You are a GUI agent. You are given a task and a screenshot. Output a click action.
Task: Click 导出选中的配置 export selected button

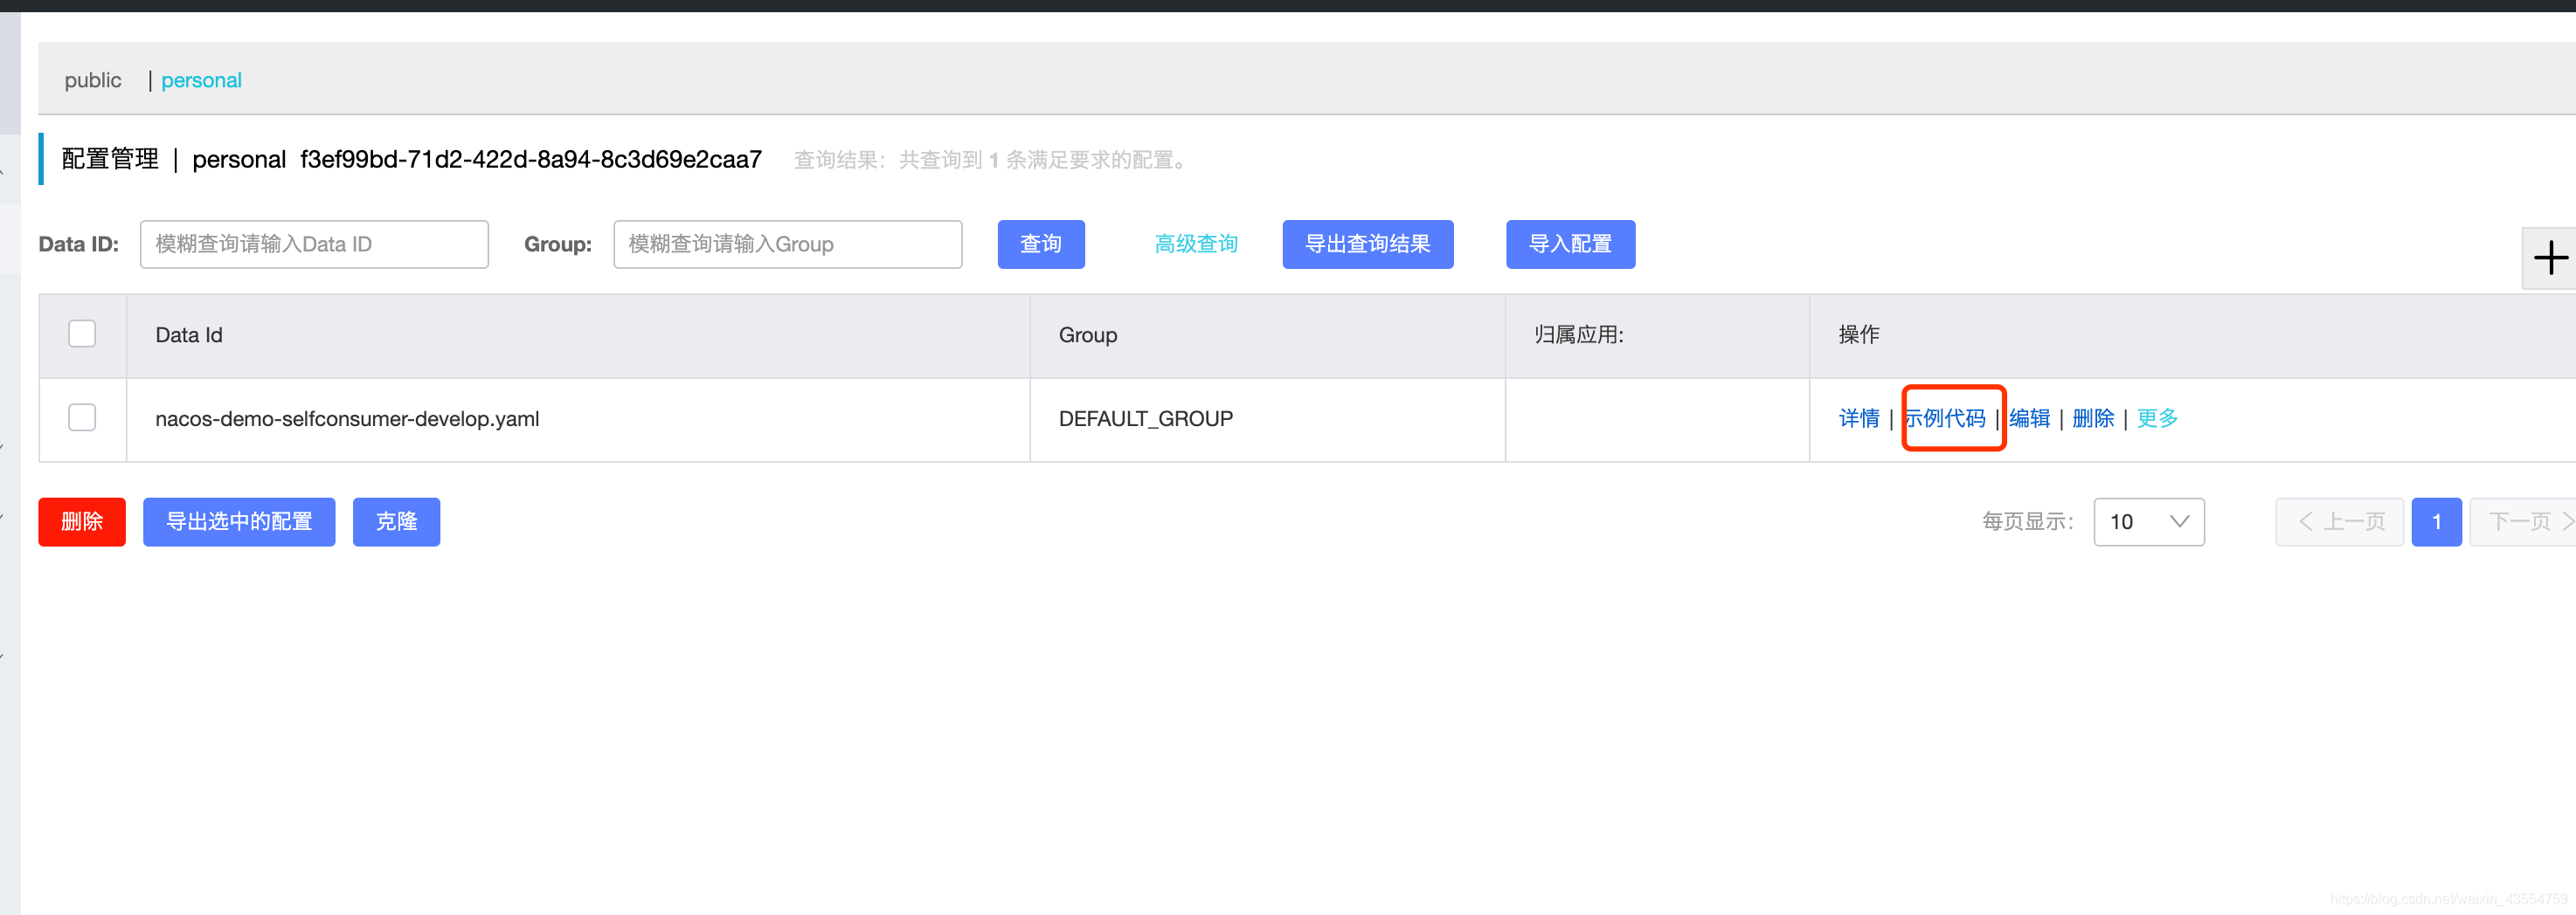239,521
